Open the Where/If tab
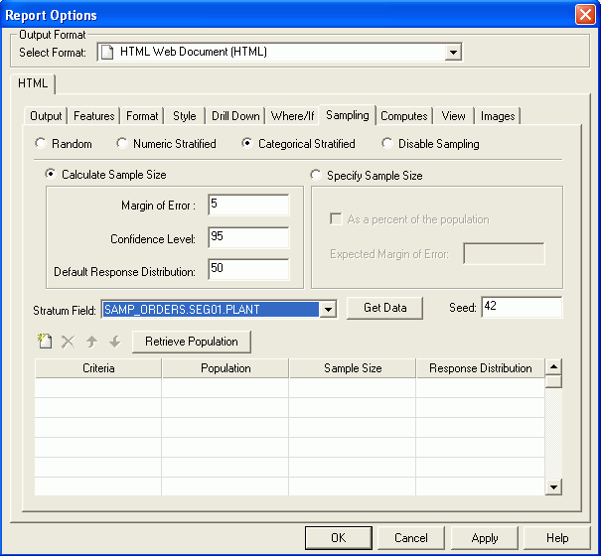This screenshot has width=601, height=556. tap(292, 116)
